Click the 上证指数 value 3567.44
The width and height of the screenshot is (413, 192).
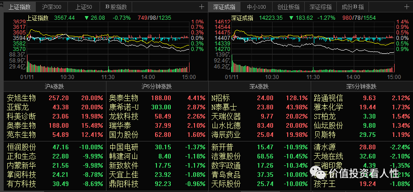click(x=65, y=18)
